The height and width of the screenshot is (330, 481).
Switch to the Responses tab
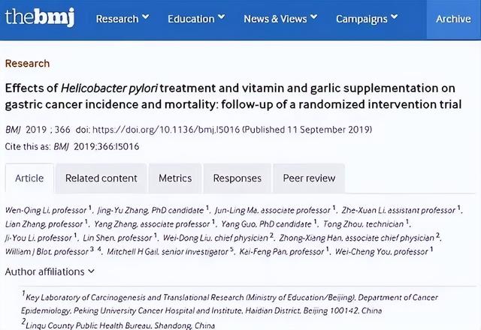point(237,178)
